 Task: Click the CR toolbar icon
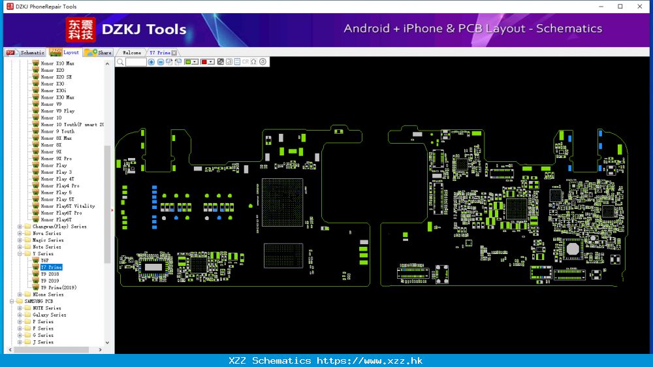[x=246, y=61]
